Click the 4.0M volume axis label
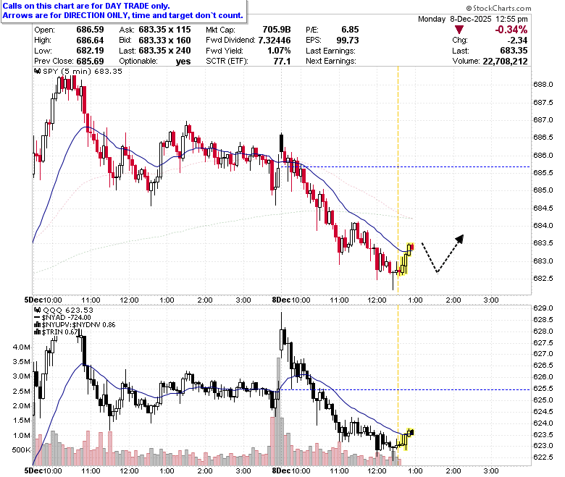 point(22,347)
